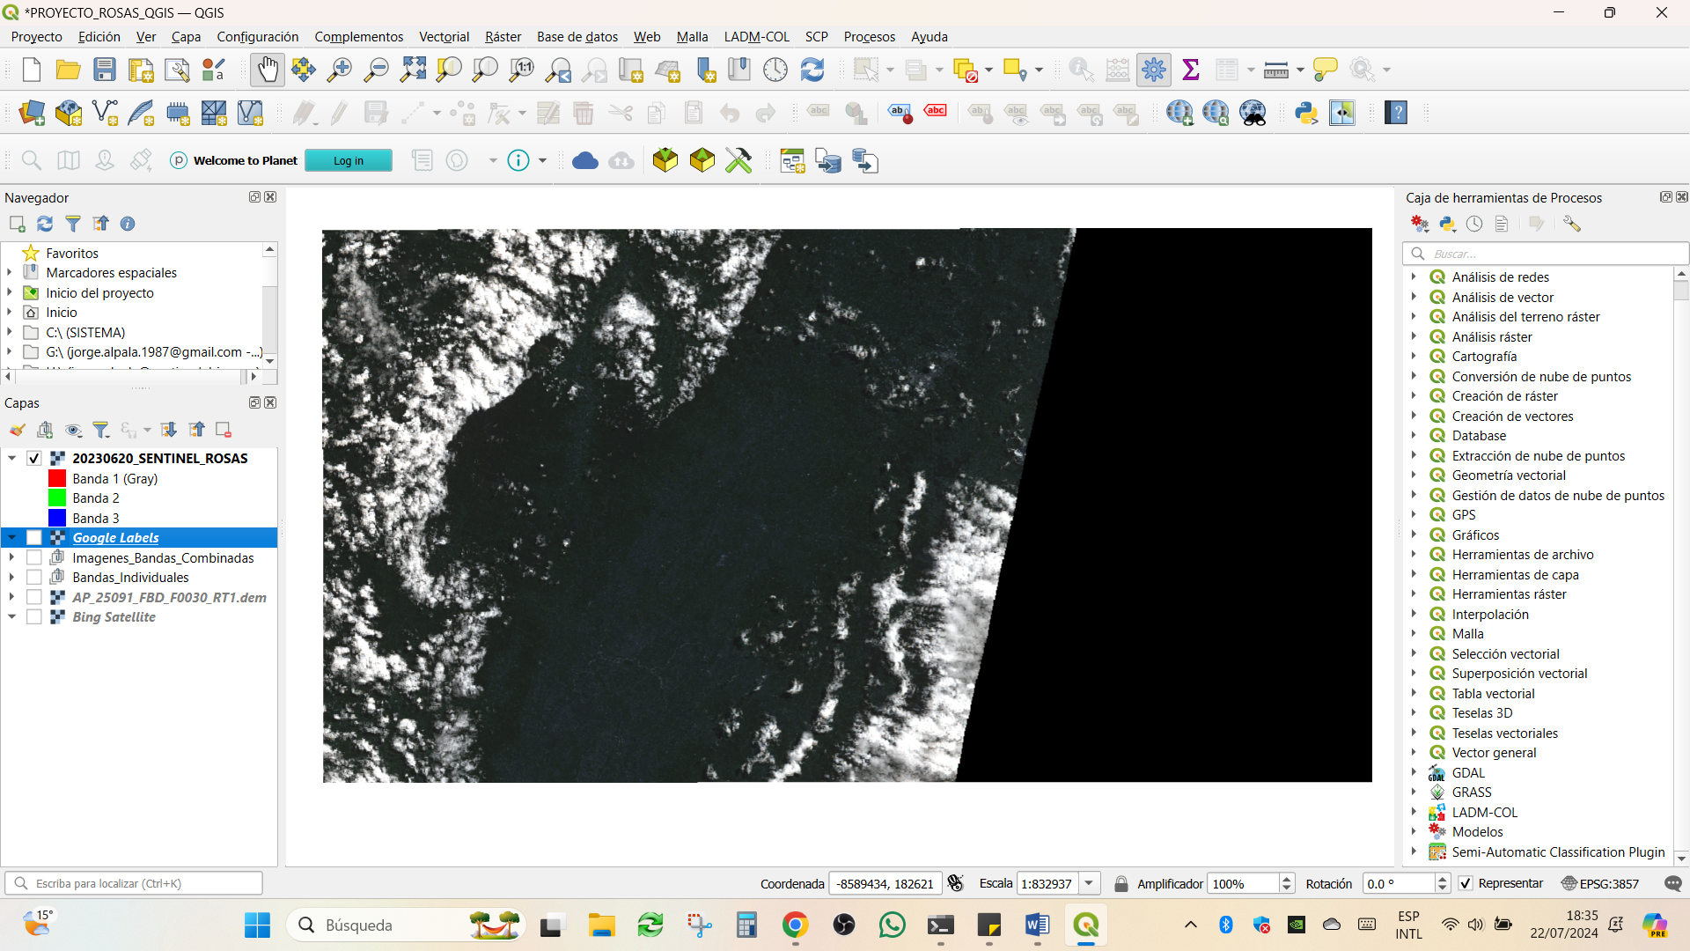The width and height of the screenshot is (1690, 951).
Task: Click the Refresh map icon
Action: click(812, 70)
